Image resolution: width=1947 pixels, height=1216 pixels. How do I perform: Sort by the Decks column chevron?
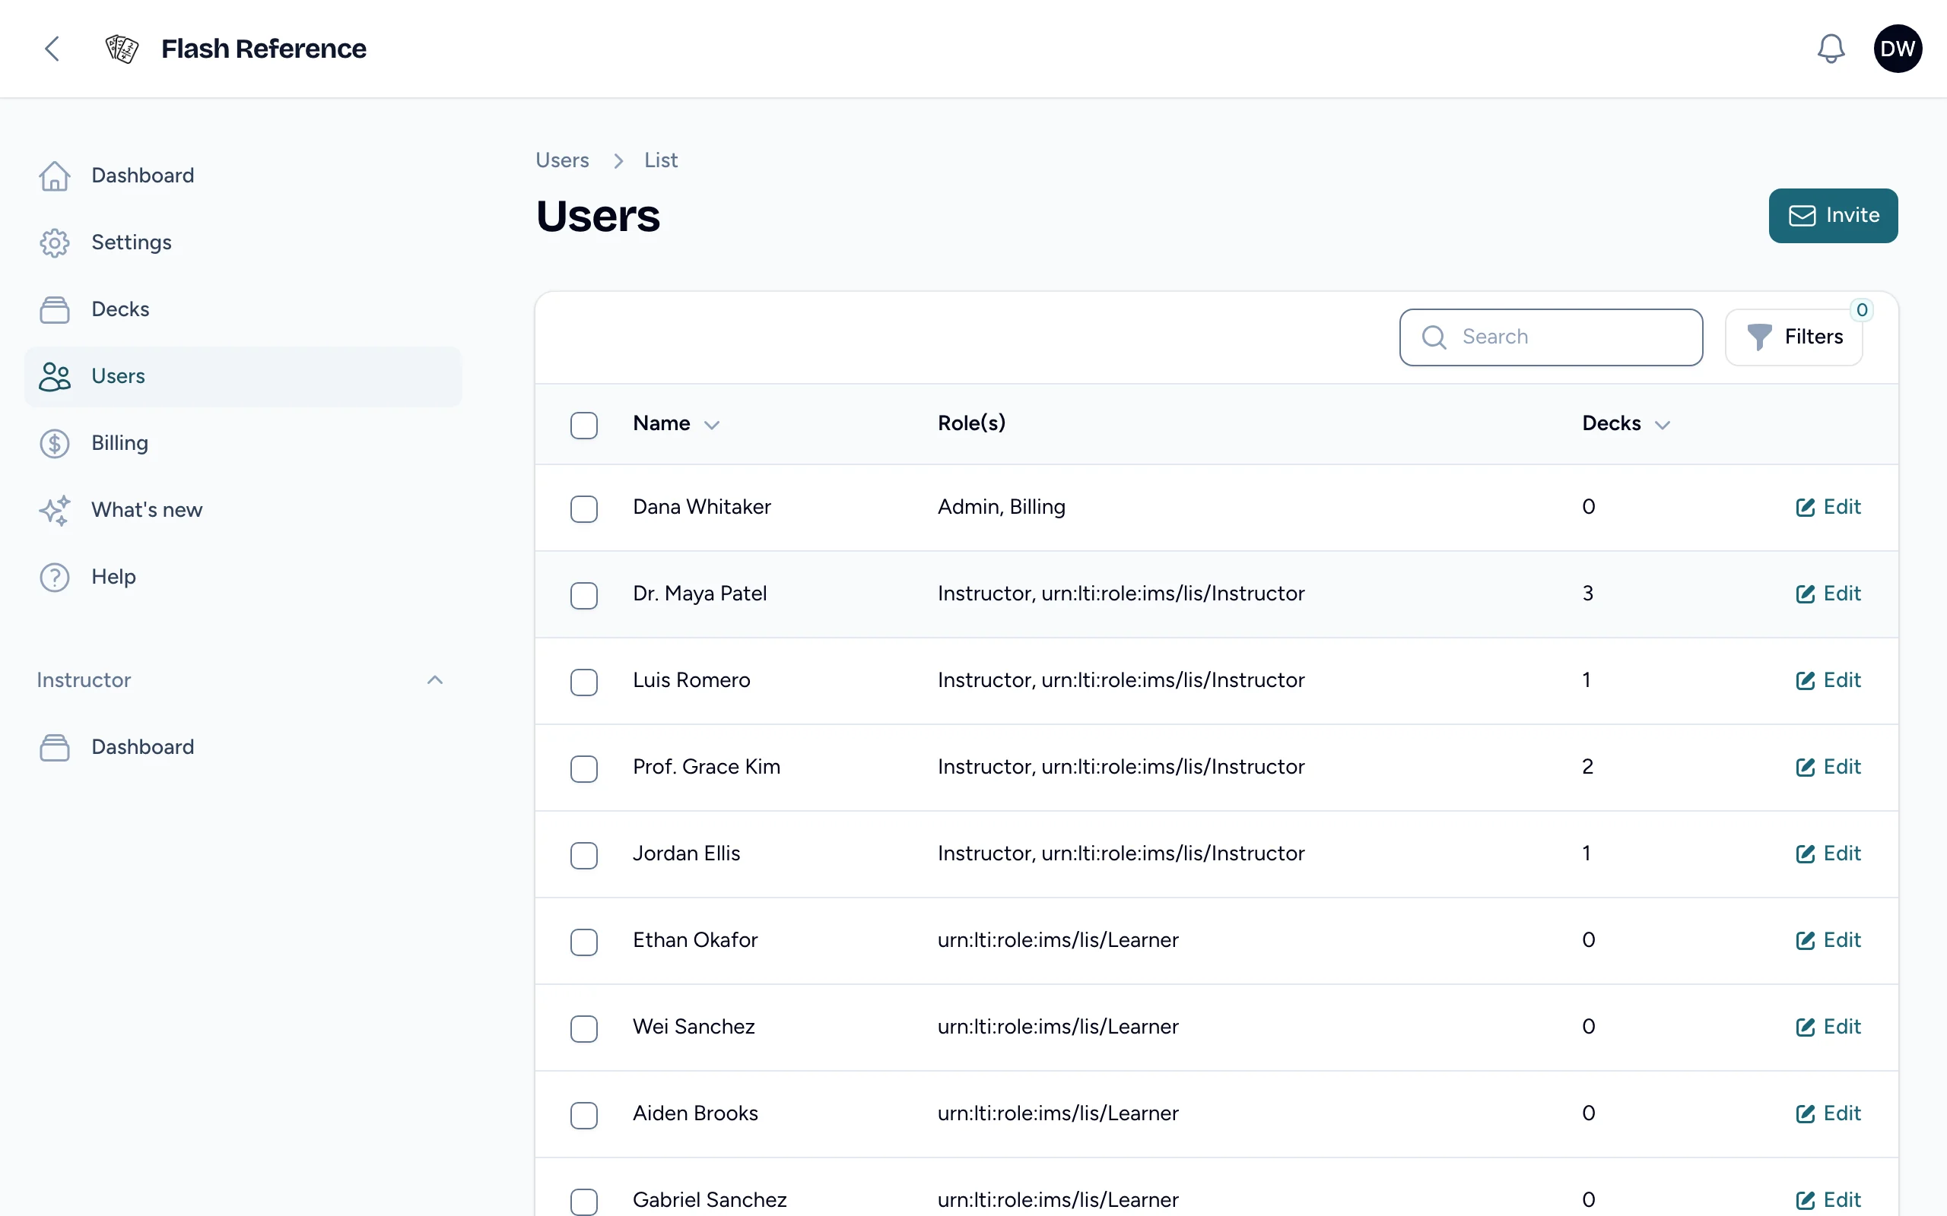[1663, 425]
